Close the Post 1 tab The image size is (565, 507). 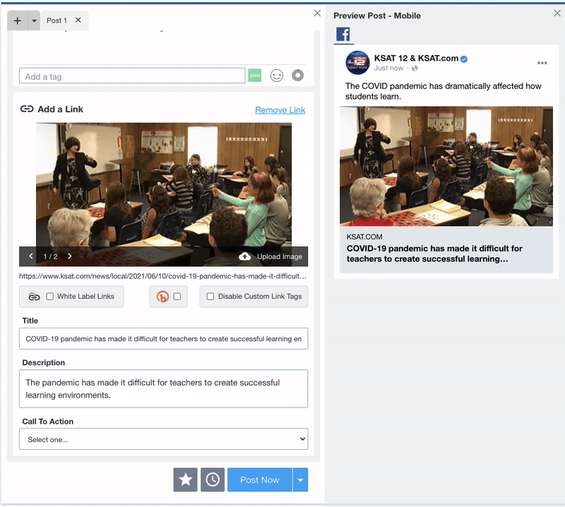[78, 20]
